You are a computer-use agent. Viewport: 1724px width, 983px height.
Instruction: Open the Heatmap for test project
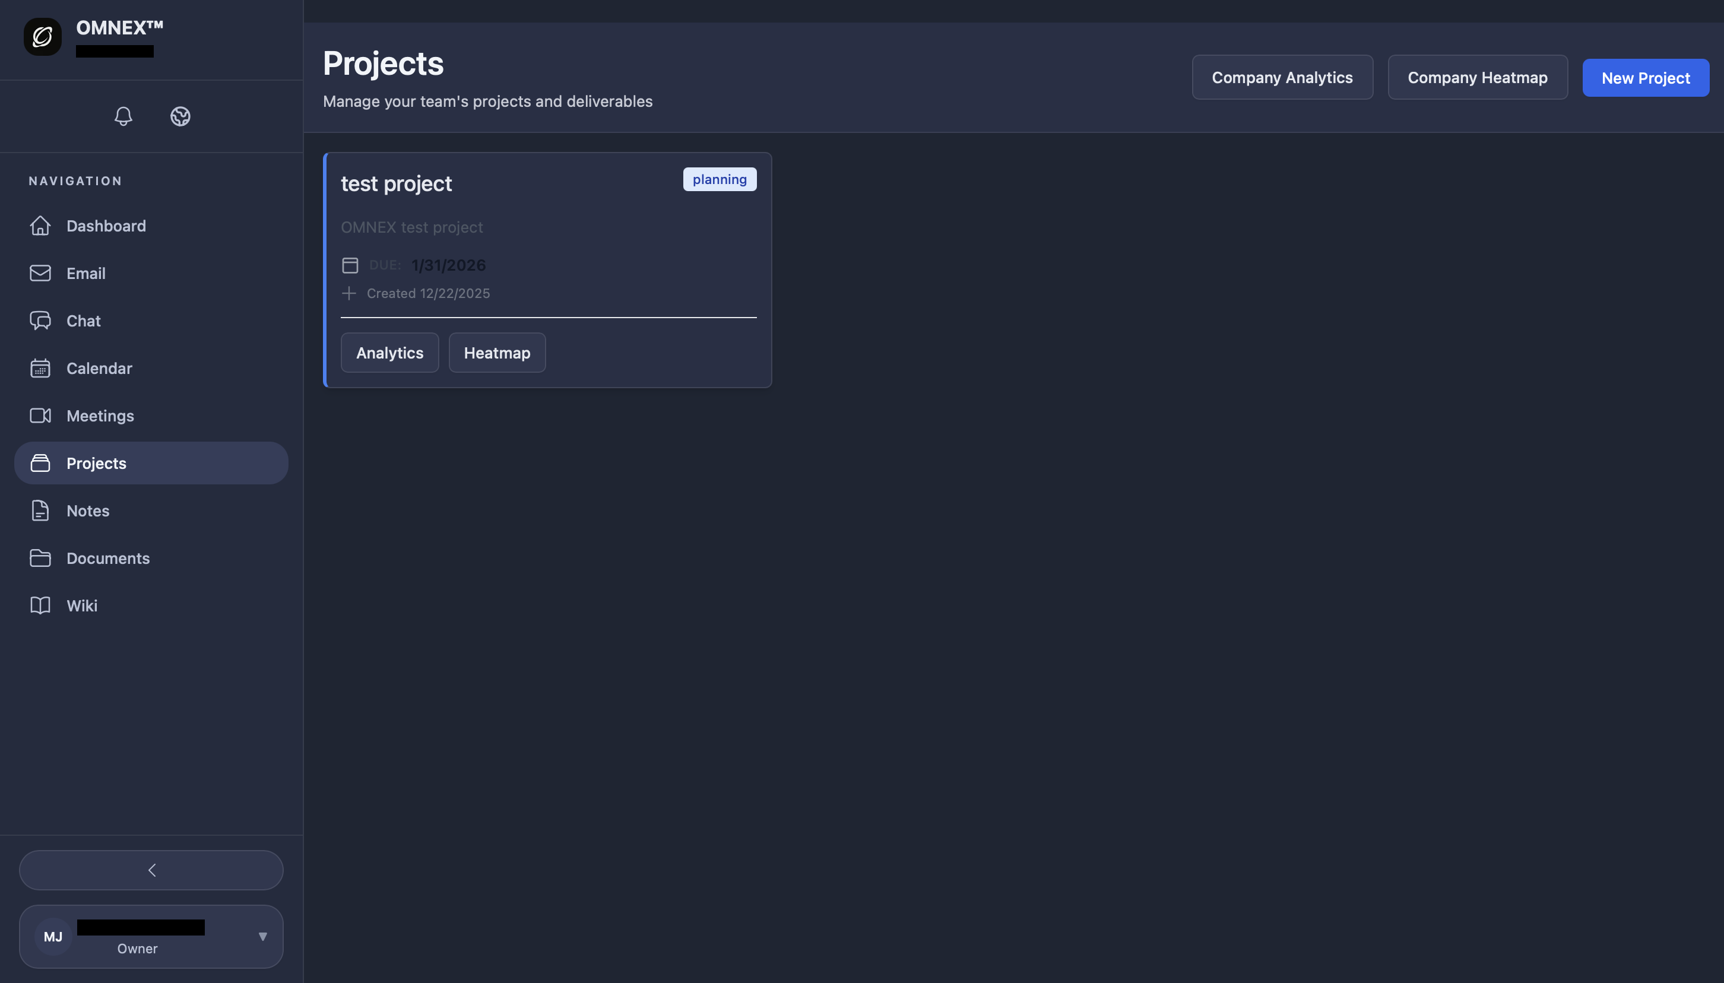tap(496, 353)
